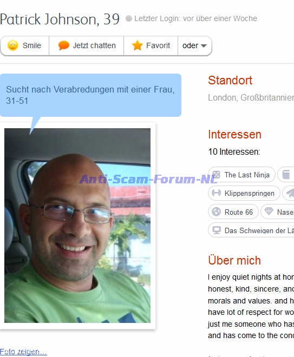Open the profile photo thumbnail
The width and height of the screenshot is (294, 357).
[77, 226]
